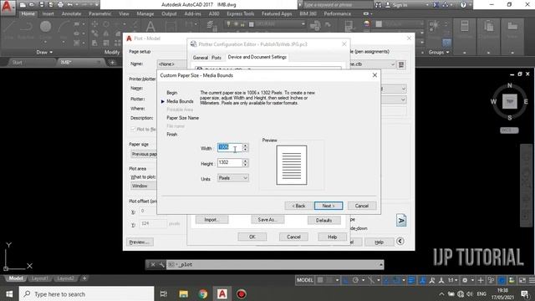535x301 pixels.
Task: Toggle lineweight display in status bar
Action: tap(411, 280)
